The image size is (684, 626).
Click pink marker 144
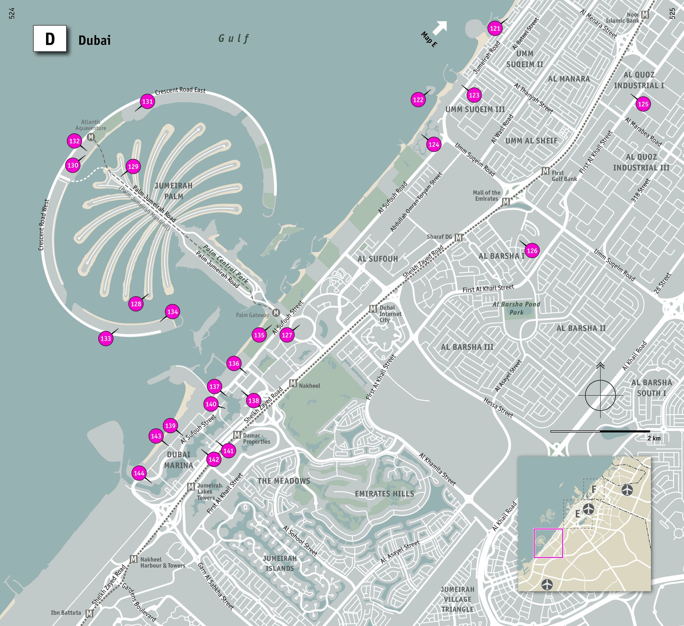coord(139,473)
